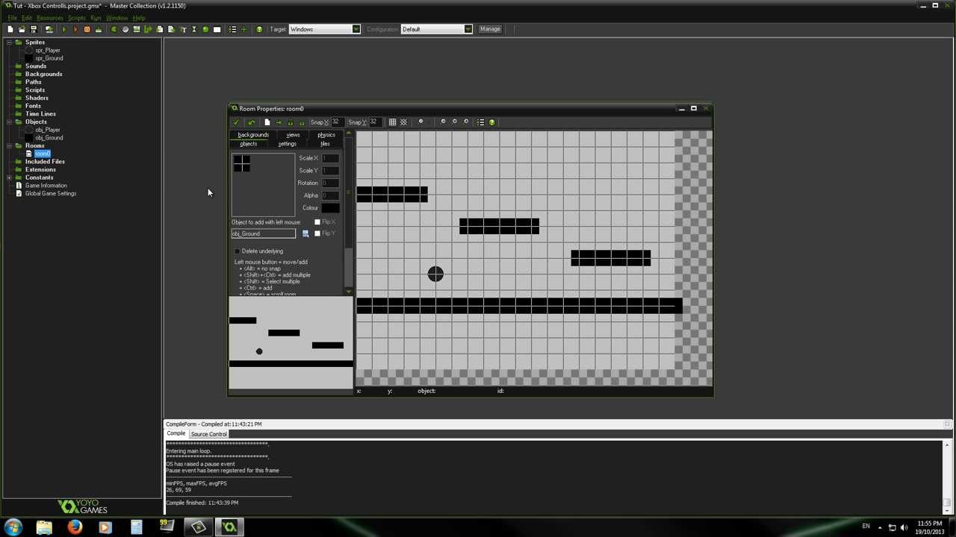
Task: Click the Manage configurations button
Action: pos(490,29)
